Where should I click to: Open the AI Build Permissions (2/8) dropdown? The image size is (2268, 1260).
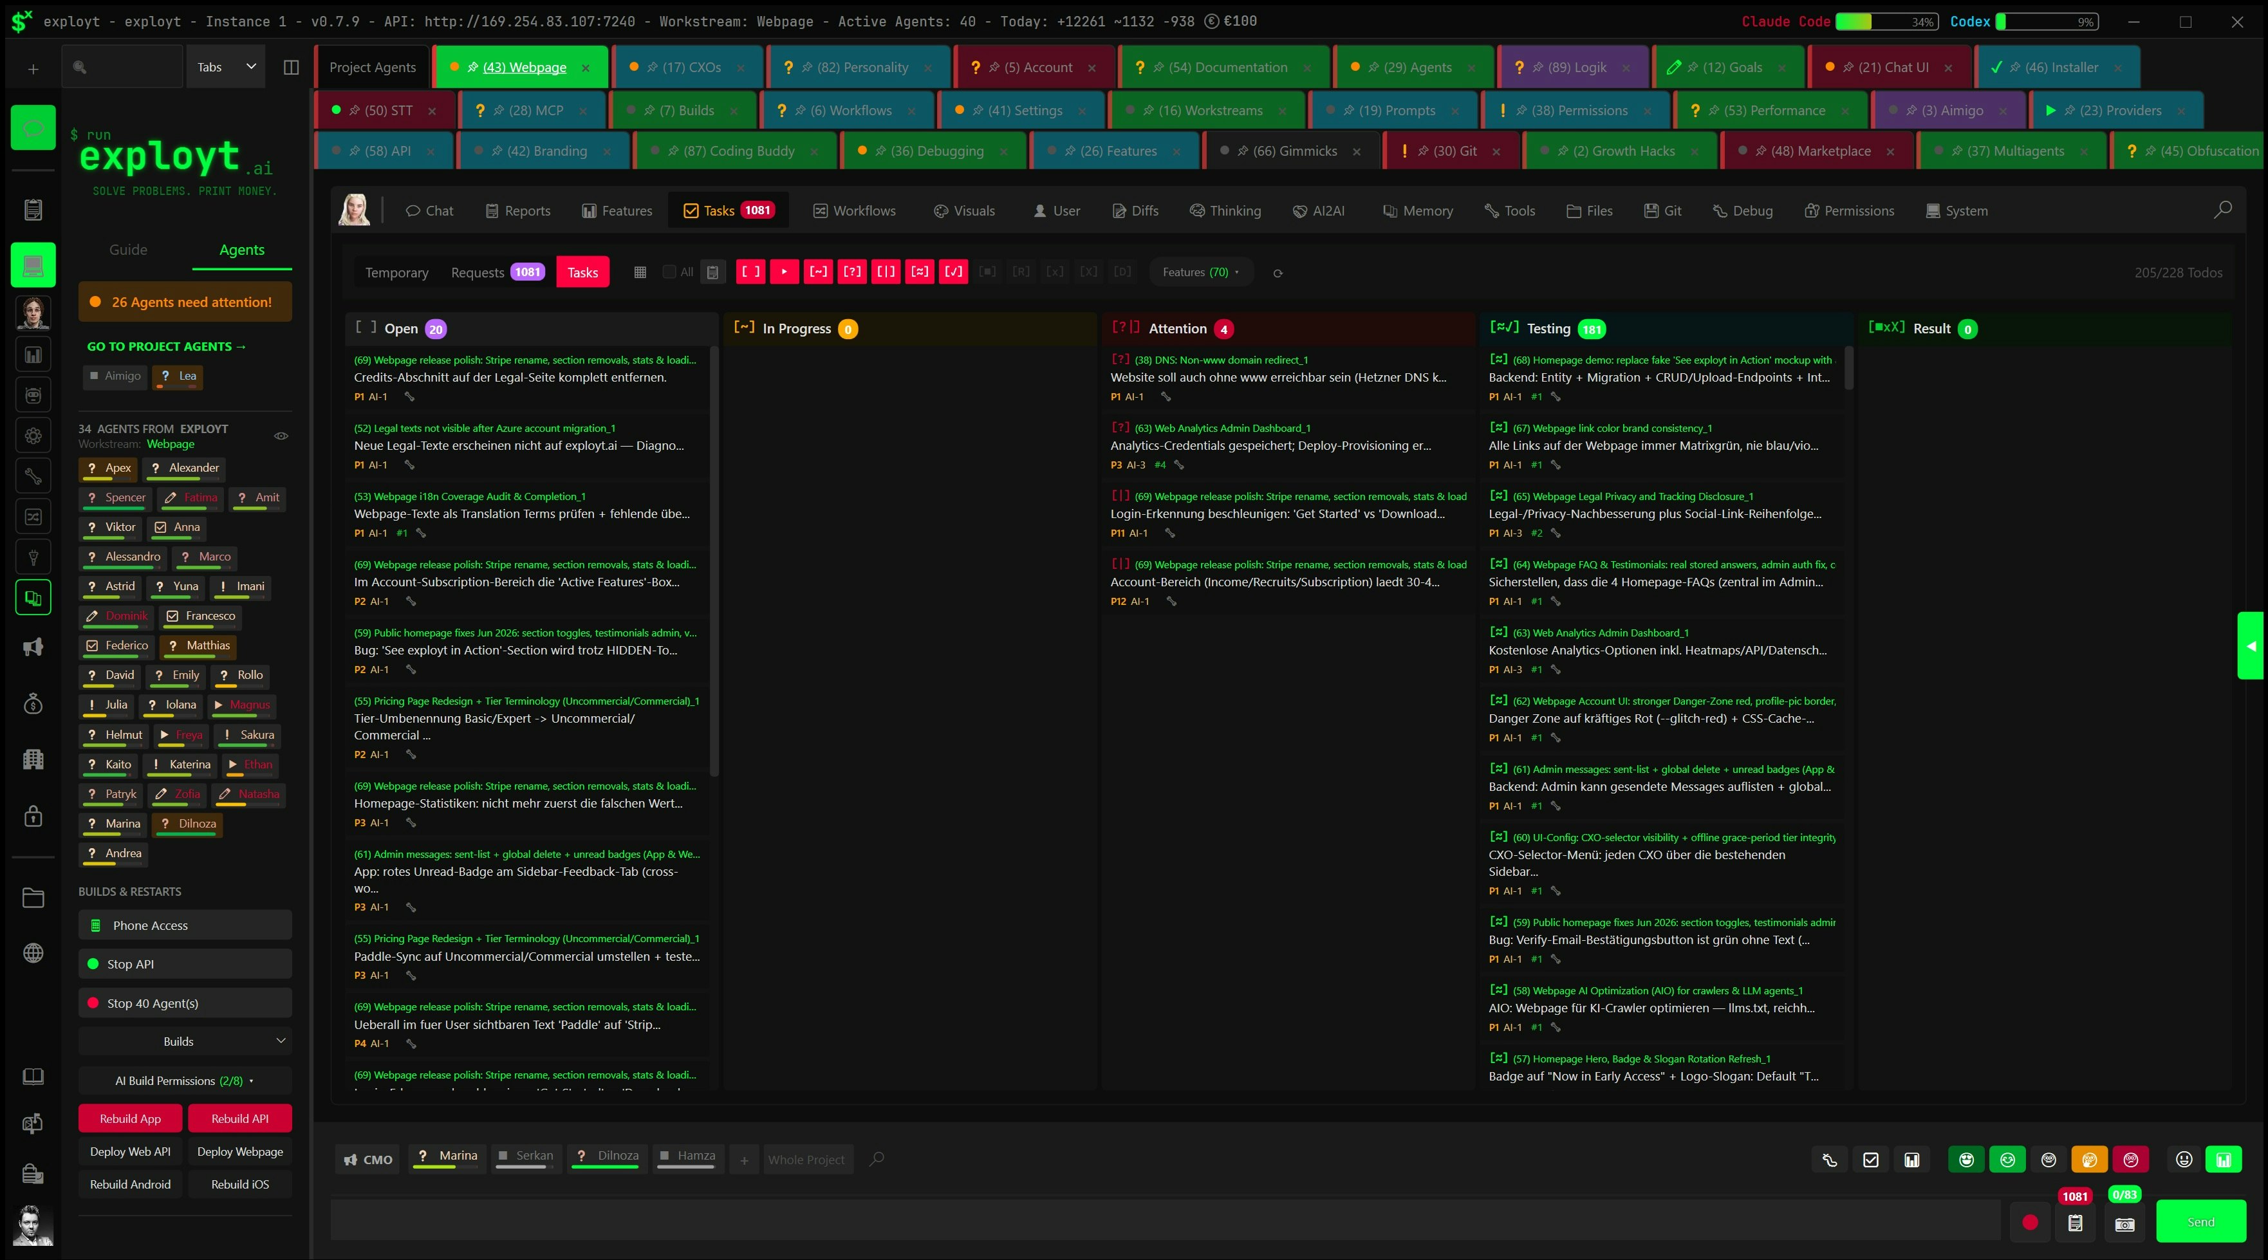tap(185, 1080)
